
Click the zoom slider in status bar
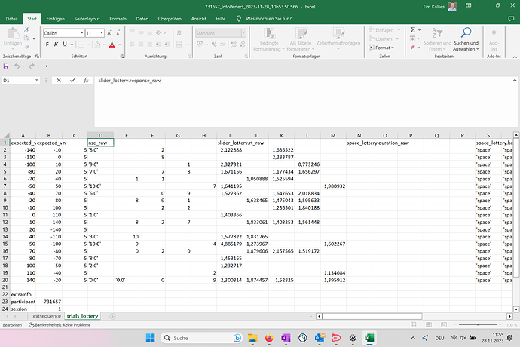point(478,325)
